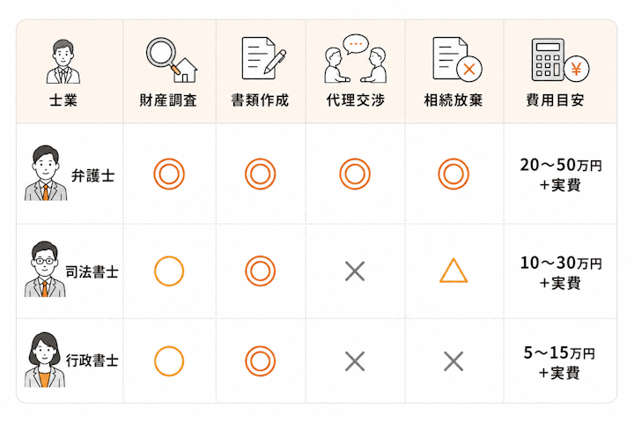Click the 5〜15万円+実費 cost cell
This screenshot has height=423, width=634.
point(559,362)
